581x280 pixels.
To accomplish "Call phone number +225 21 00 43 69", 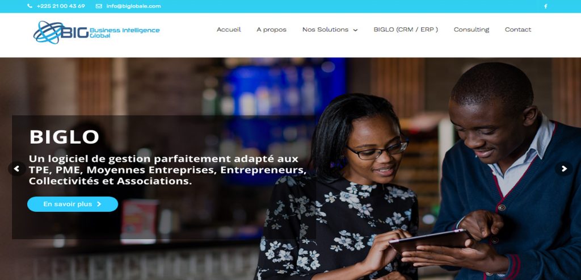I will tap(61, 6).
